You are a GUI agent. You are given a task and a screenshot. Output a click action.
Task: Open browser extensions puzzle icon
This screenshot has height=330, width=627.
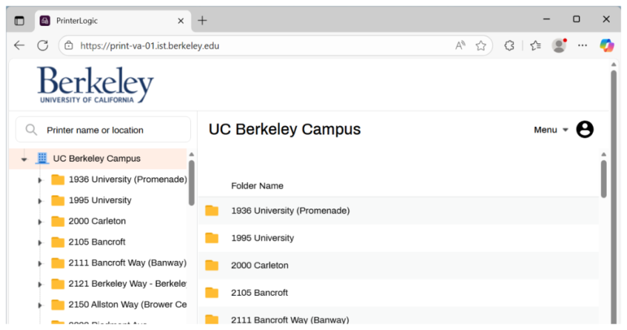click(509, 45)
